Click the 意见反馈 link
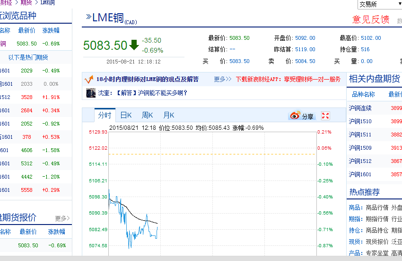Viewport: 402px width, 261px height. [371, 19]
